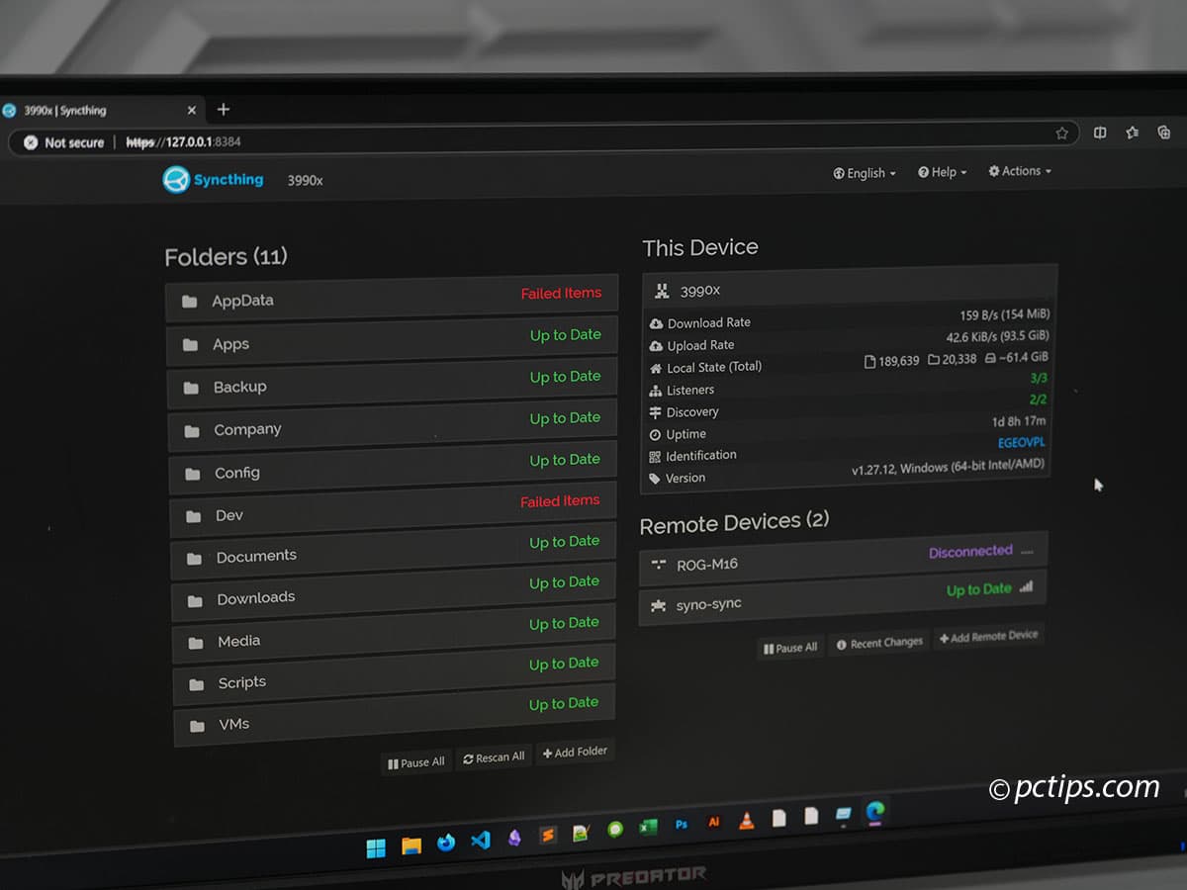This screenshot has height=890, width=1187.
Task: Open Photoshop from the taskbar
Action: (682, 824)
